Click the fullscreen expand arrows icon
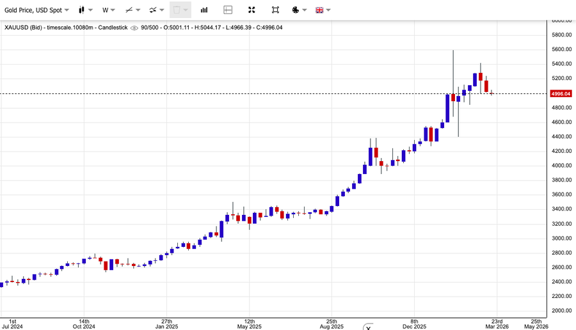 [252, 10]
